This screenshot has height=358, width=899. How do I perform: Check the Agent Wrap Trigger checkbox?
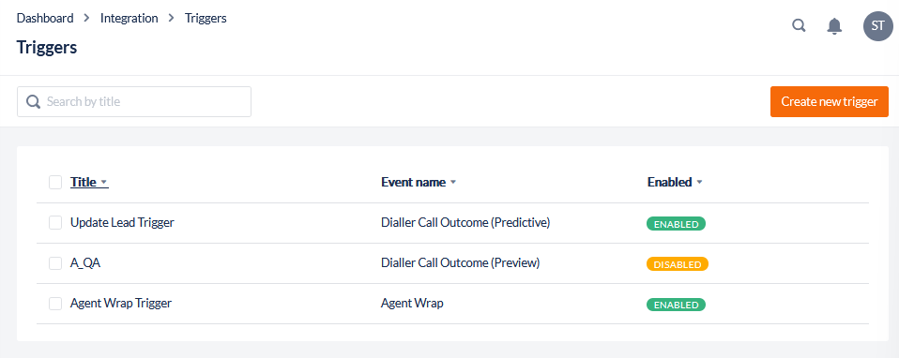(x=55, y=304)
